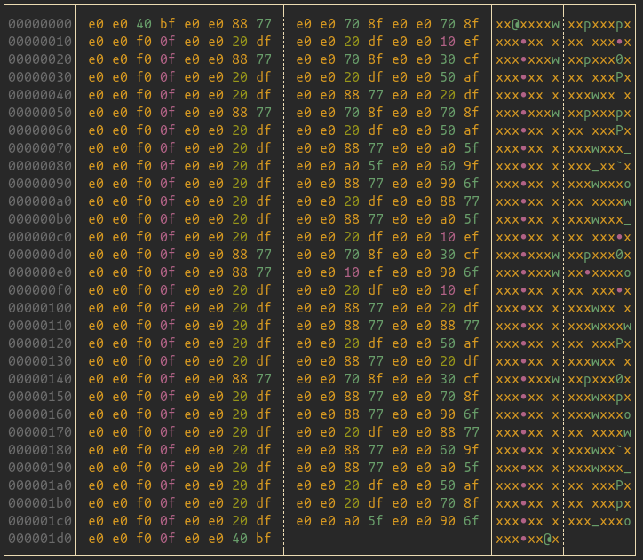The width and height of the screenshot is (643, 560).
Task: Select the green 40 byte in row 00000000
Action: coord(144,24)
